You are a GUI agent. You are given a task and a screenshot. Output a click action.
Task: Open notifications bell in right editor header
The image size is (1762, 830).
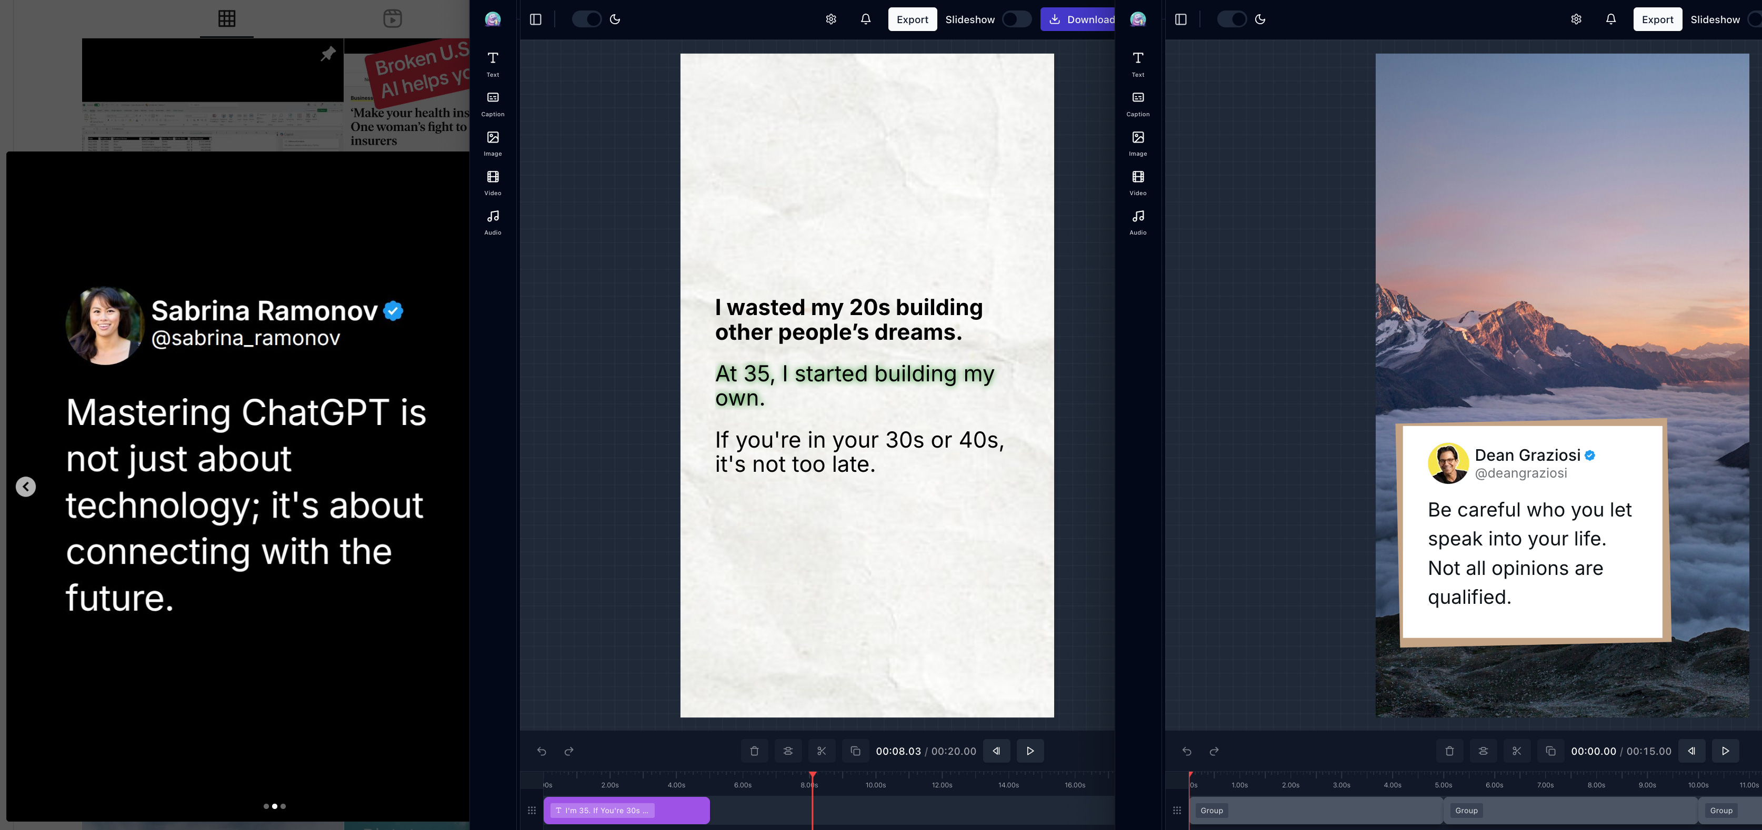click(1610, 19)
